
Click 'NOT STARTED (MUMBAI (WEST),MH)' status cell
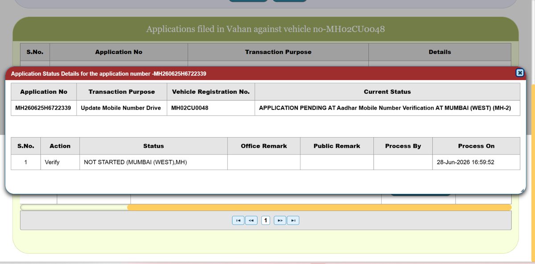tap(153, 162)
